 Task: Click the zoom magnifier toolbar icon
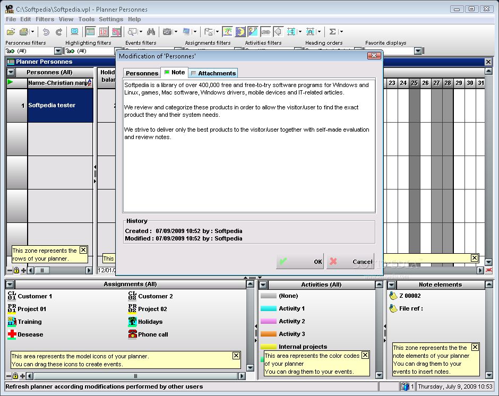pos(132,31)
